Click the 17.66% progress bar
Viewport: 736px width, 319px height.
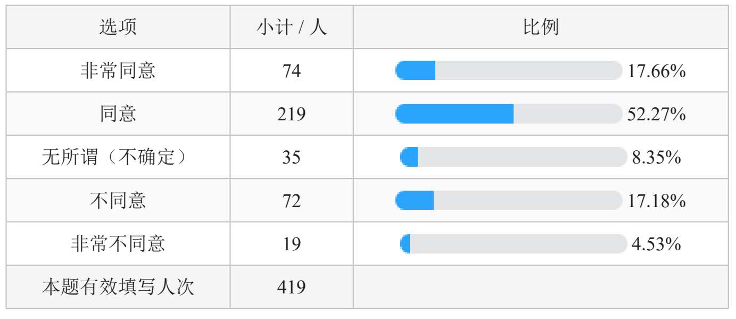pyautogui.click(x=509, y=70)
